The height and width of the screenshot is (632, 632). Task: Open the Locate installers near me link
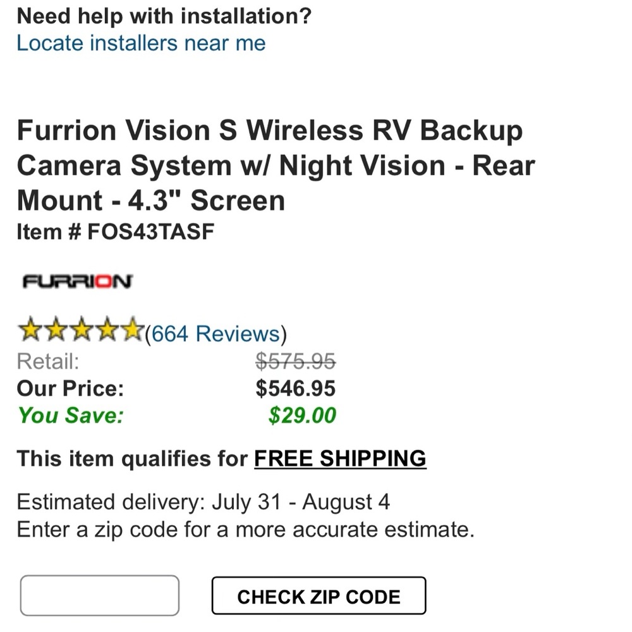[x=140, y=43]
